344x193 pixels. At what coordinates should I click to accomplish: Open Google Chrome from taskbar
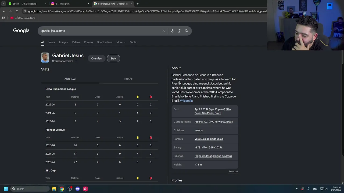point(62,189)
